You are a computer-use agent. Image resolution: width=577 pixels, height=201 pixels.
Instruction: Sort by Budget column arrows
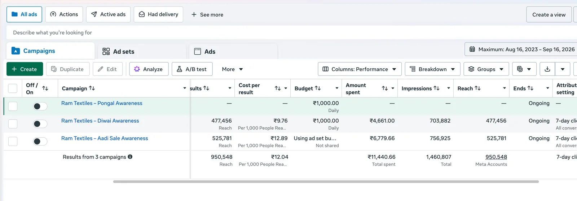318,88
